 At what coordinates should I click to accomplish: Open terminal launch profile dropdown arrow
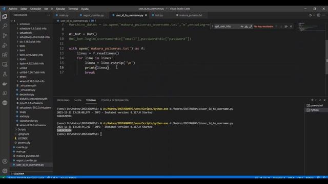tap(316, 100)
